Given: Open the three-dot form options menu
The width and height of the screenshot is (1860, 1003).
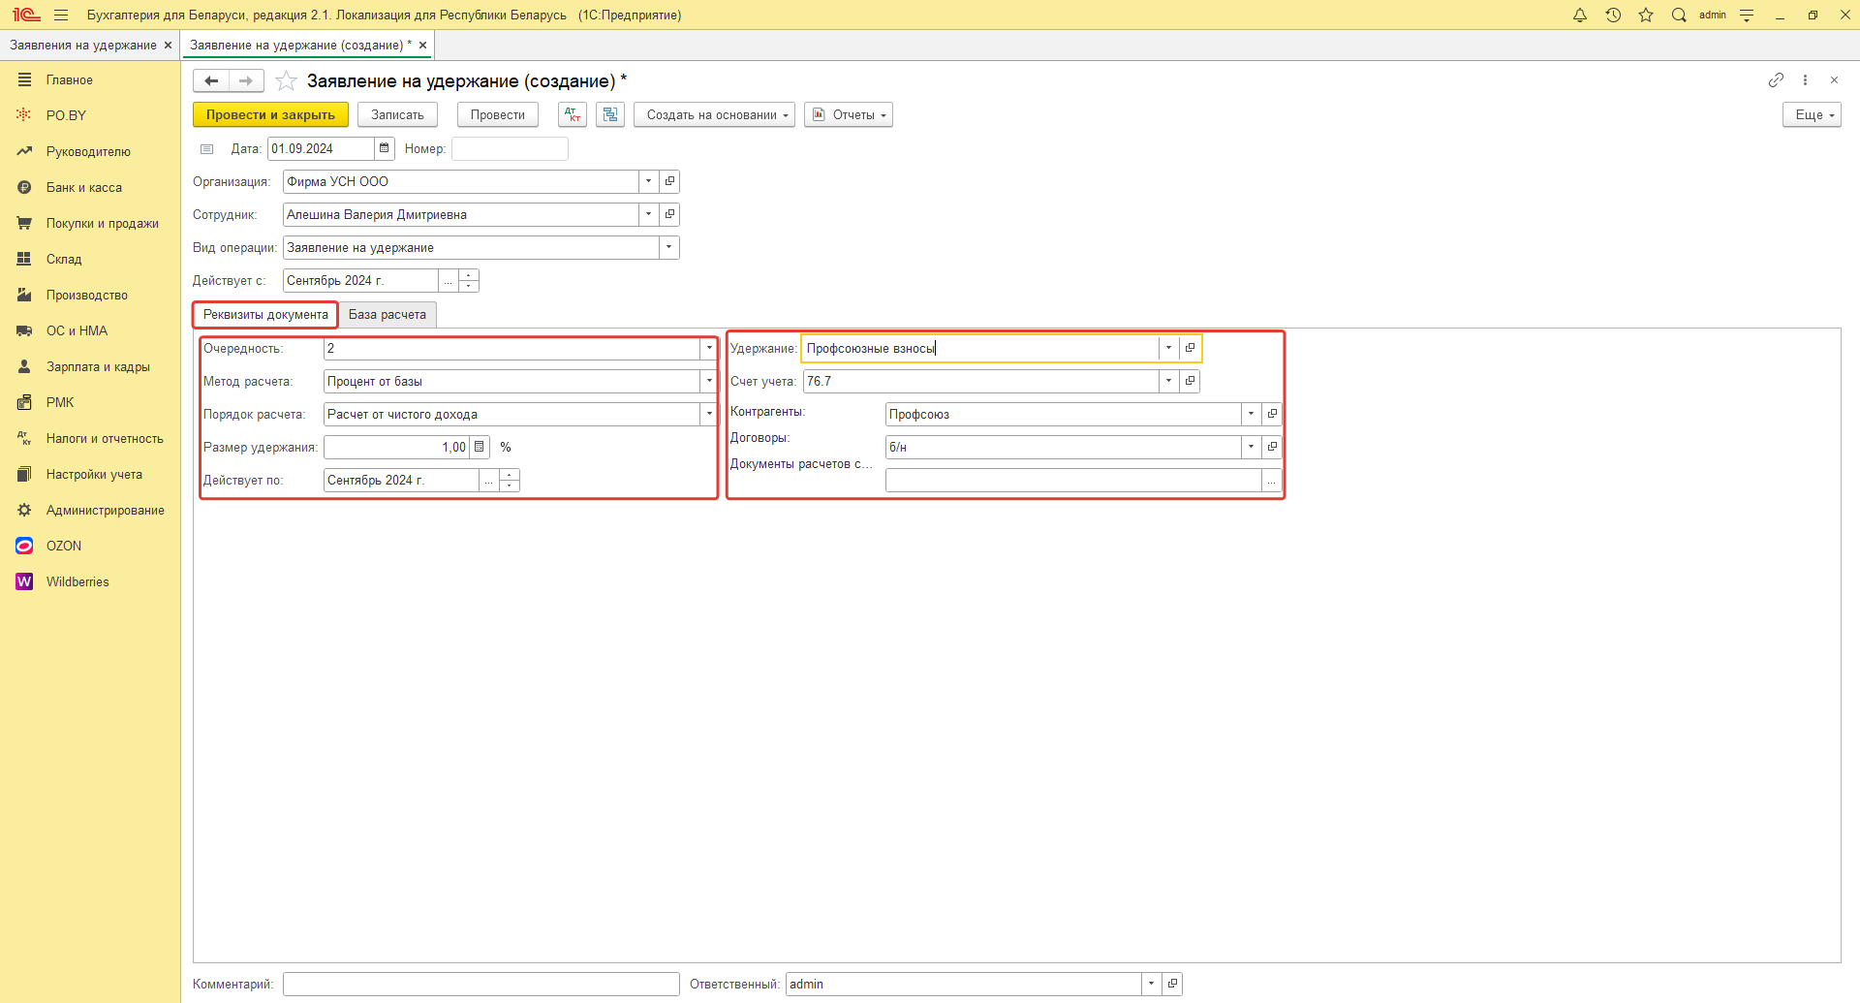Looking at the screenshot, I should tap(1805, 80).
